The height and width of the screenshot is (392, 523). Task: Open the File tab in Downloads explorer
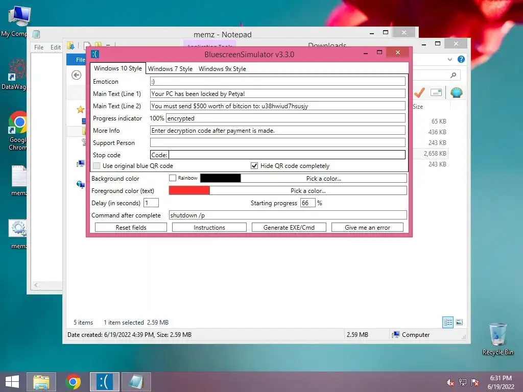[78, 59]
